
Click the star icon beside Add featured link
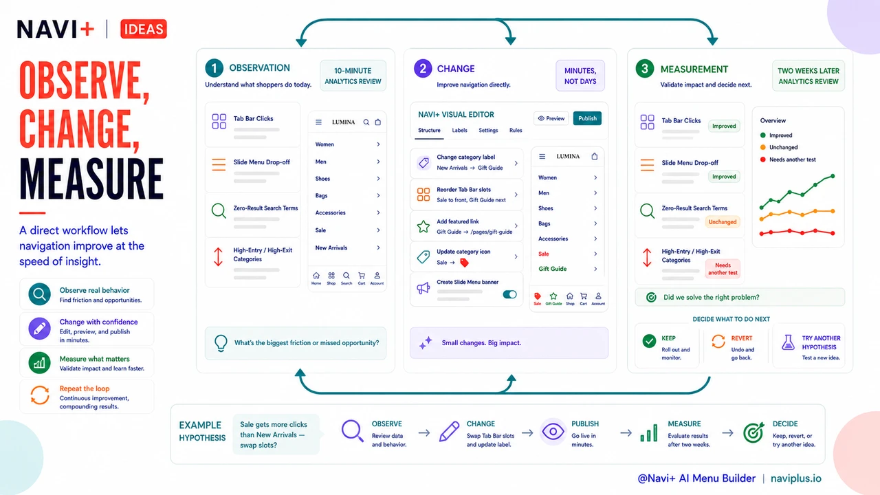point(423,226)
